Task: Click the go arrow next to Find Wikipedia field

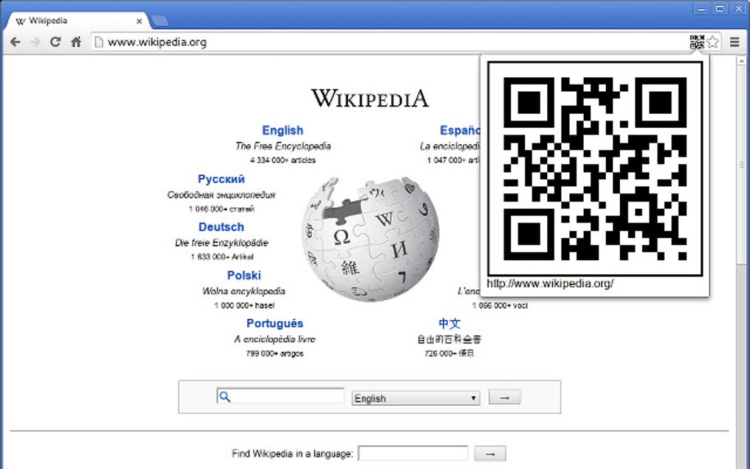Action: click(x=490, y=453)
